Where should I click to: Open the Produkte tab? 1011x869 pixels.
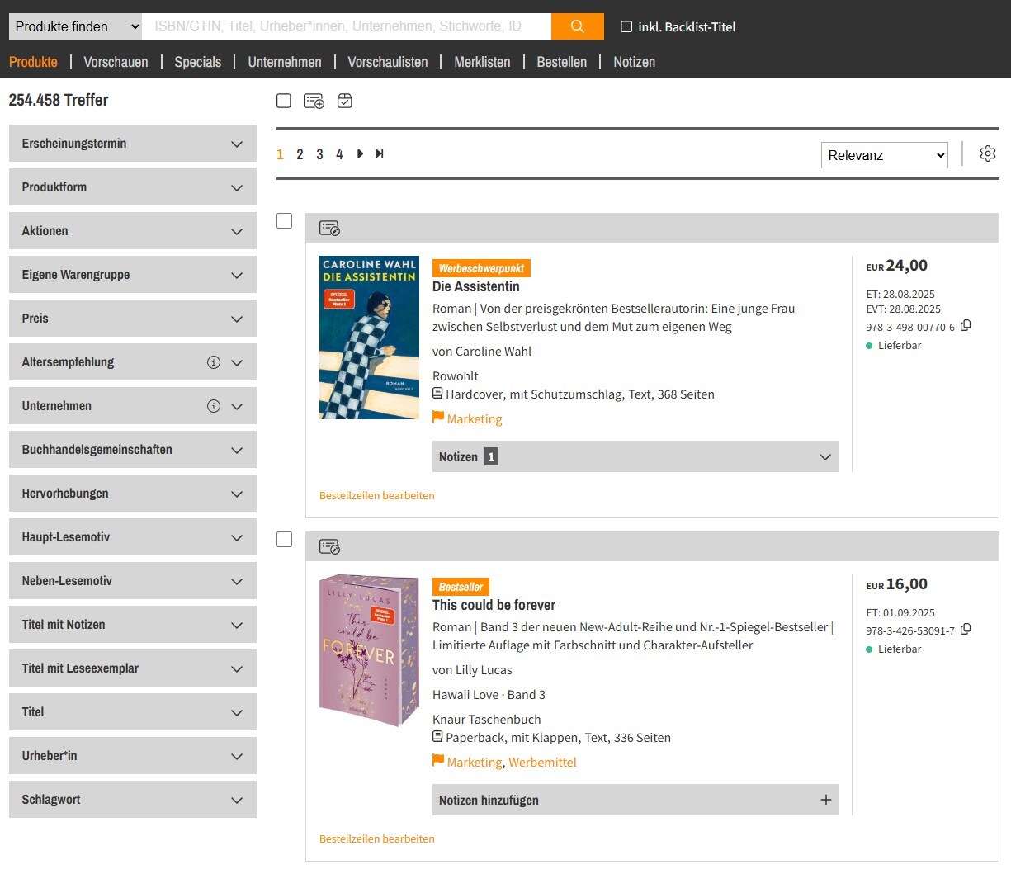coord(33,62)
